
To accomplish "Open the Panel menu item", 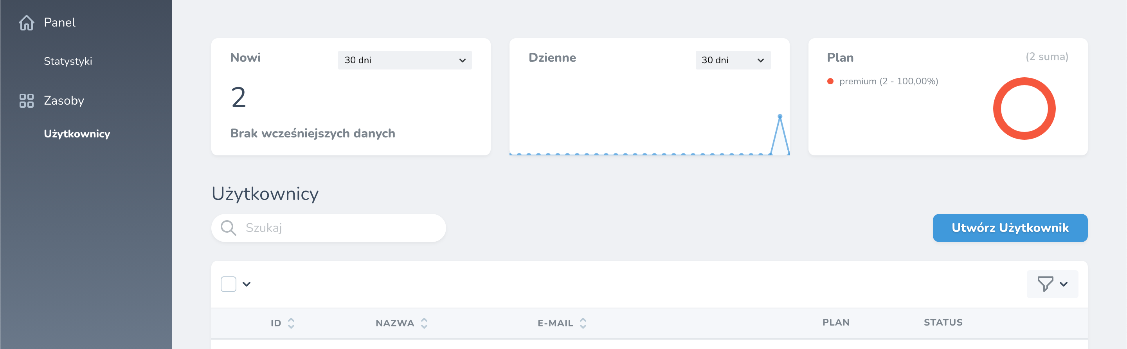I will pos(59,23).
